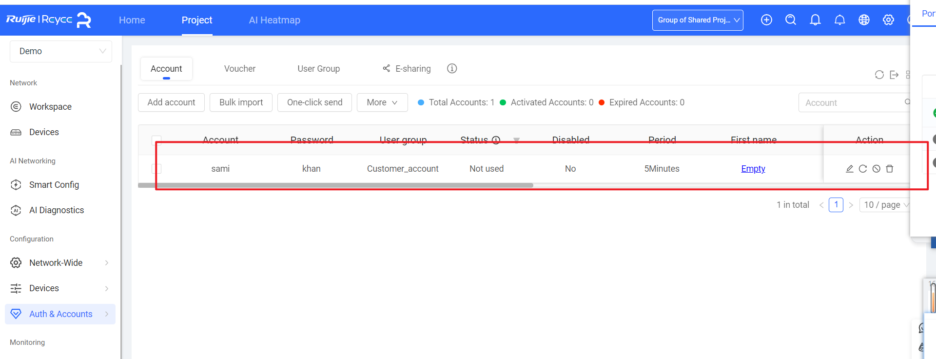Screen dimensions: 936x359
Task: Click the reset icon in sami's row
Action: point(863,169)
